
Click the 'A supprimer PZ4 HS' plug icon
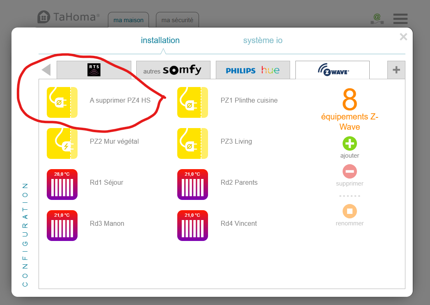[x=62, y=102]
